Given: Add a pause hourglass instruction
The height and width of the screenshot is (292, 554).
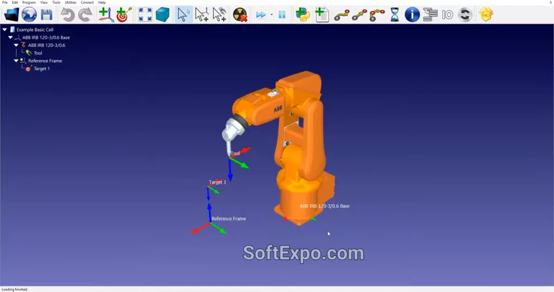Looking at the screenshot, I should 394,15.
